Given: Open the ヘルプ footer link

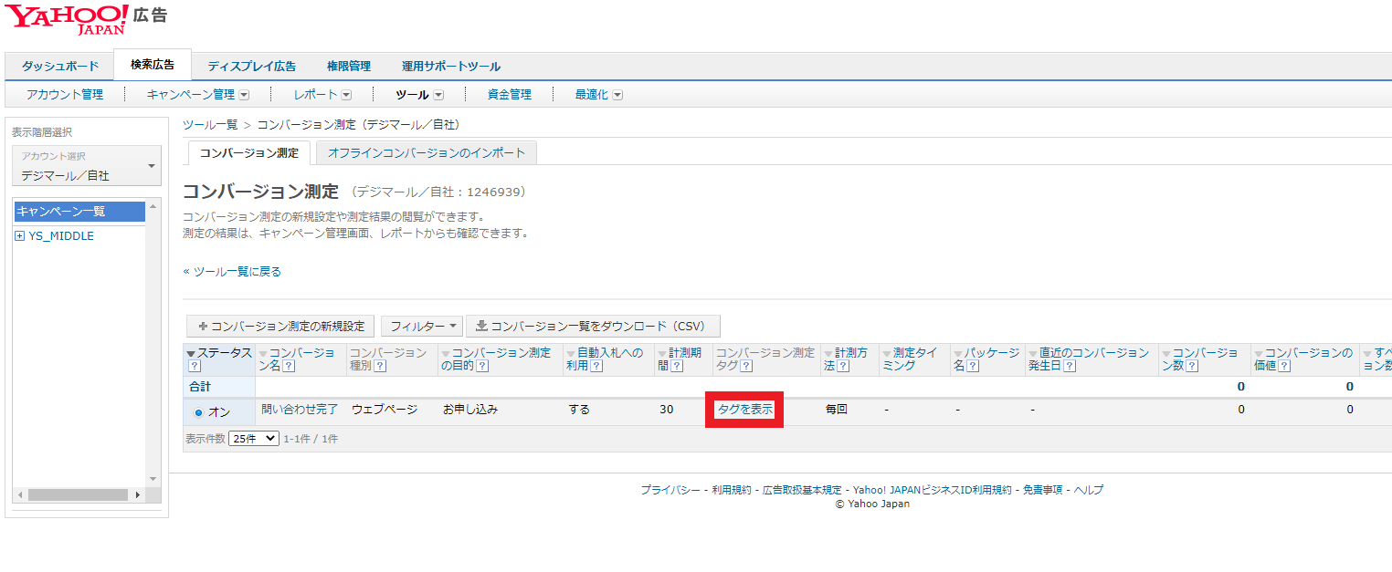Looking at the screenshot, I should tap(1089, 490).
